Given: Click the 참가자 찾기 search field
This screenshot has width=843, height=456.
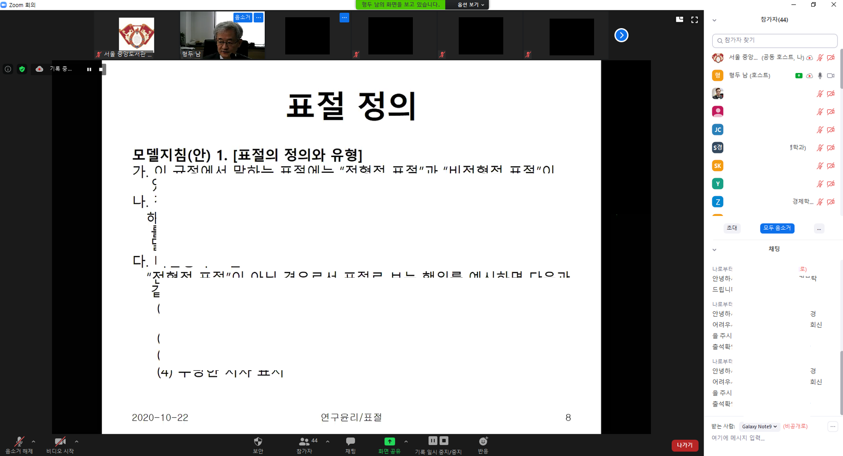Looking at the screenshot, I should pyautogui.click(x=774, y=40).
